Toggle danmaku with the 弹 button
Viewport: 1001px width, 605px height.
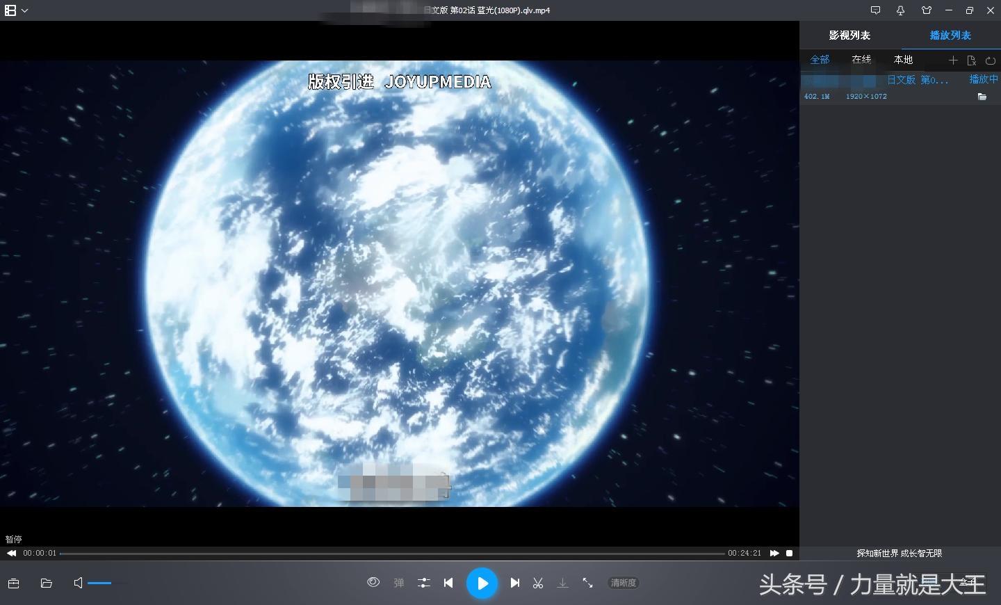pyautogui.click(x=399, y=583)
